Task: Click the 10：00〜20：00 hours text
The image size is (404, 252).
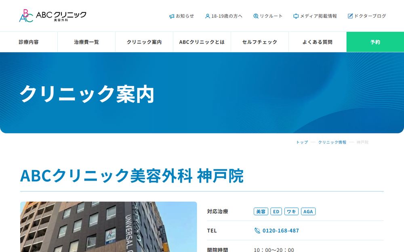Action: pos(274,250)
